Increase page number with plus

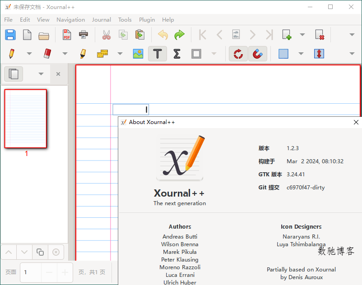tap(65, 272)
